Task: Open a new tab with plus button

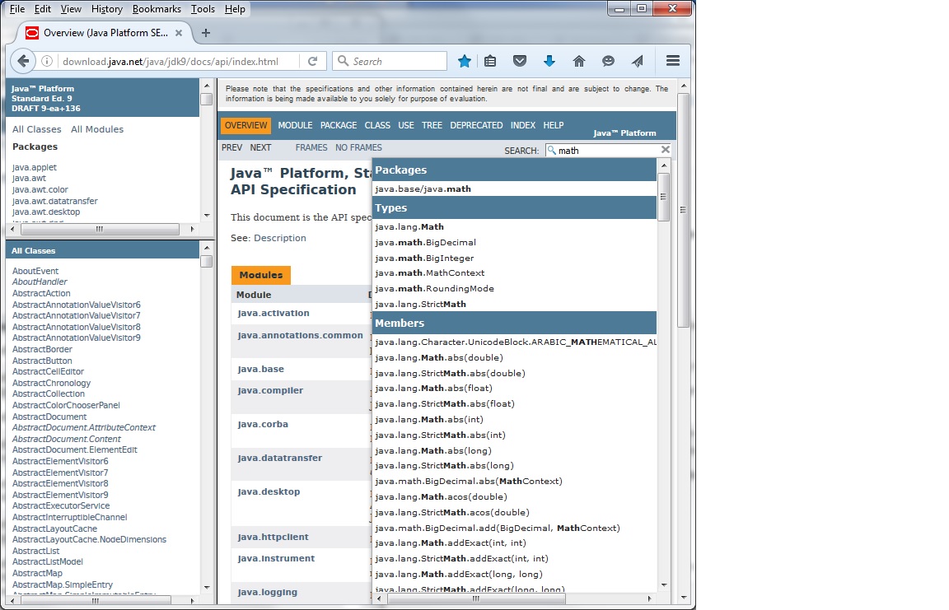Action: pos(206,33)
